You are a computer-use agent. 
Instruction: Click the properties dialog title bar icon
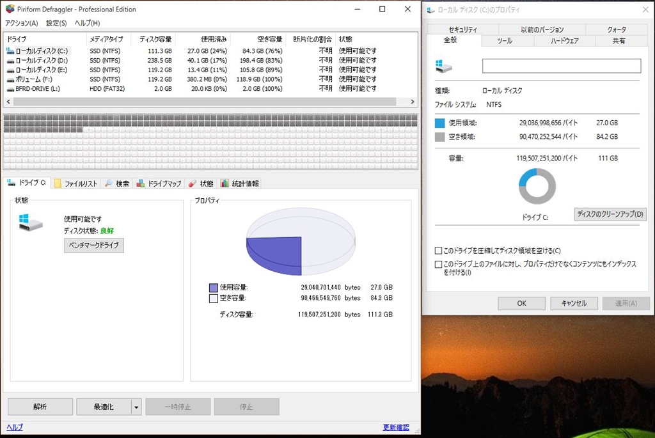(x=430, y=10)
